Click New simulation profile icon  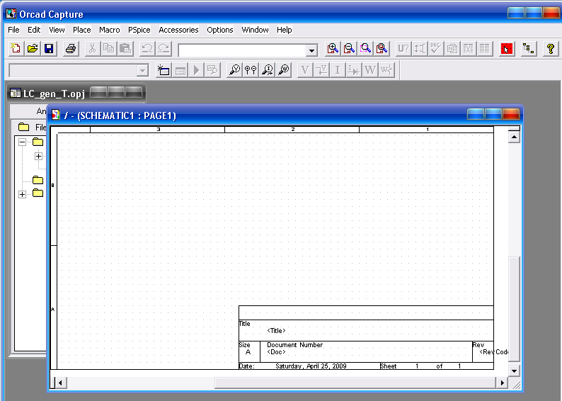click(164, 70)
